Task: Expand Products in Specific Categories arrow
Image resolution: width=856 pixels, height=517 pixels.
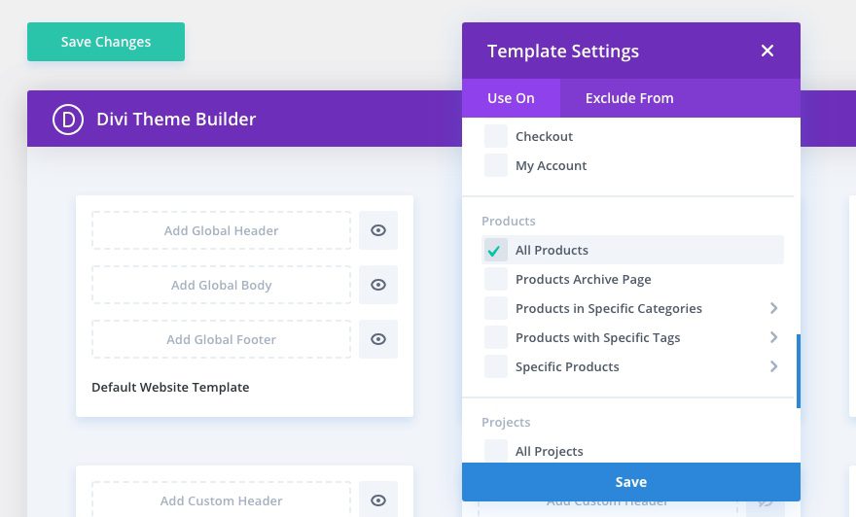Action: pyautogui.click(x=774, y=308)
